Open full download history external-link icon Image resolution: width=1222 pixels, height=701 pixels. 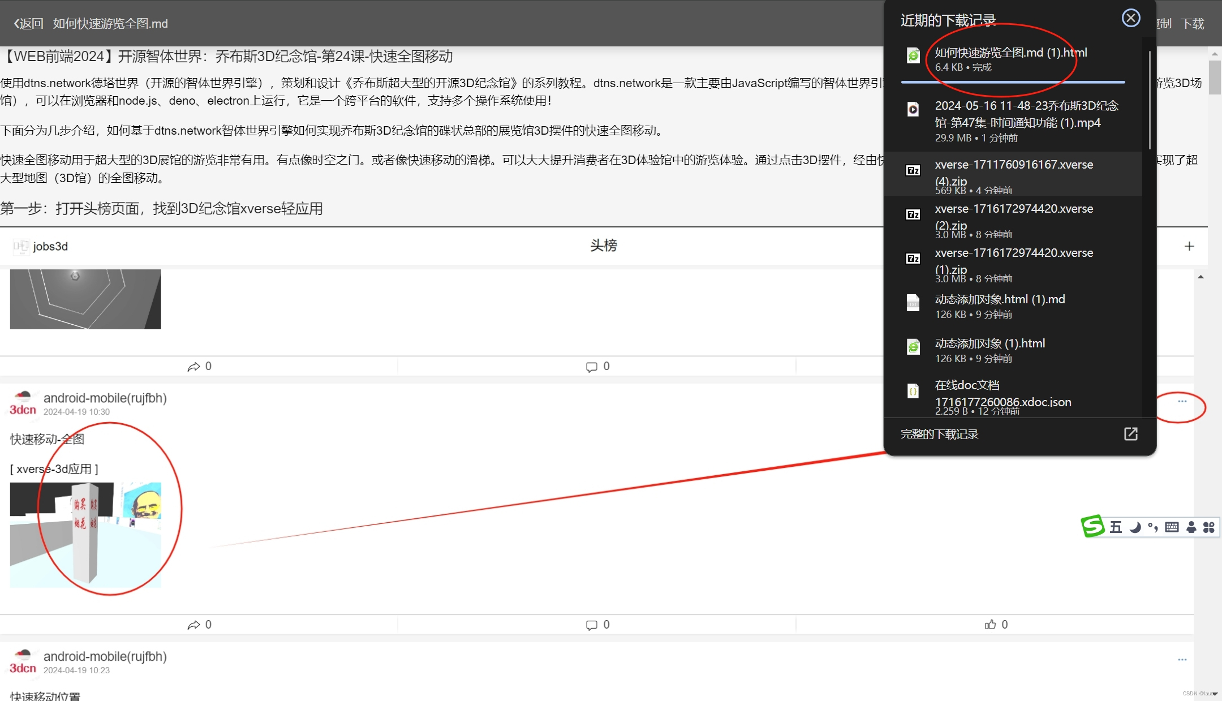tap(1130, 434)
